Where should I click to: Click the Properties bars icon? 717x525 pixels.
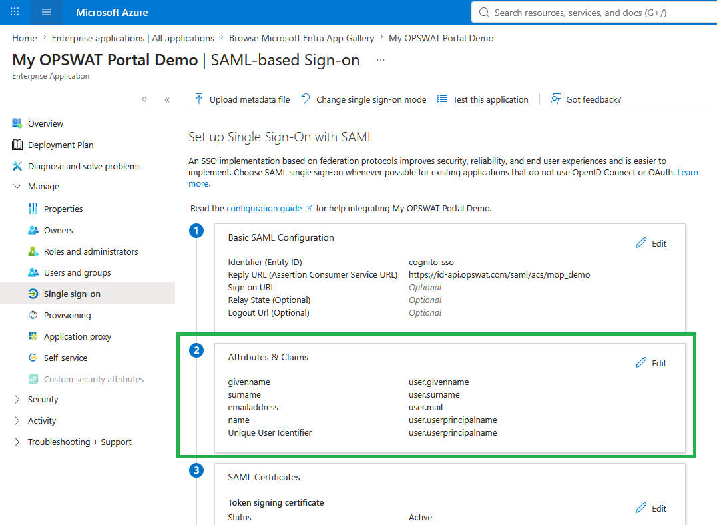(x=33, y=209)
